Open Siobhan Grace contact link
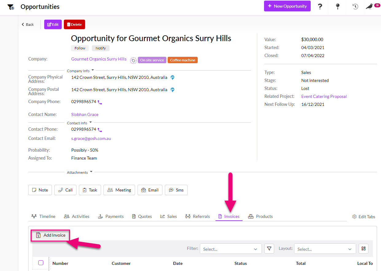This screenshot has height=271, width=381. (x=85, y=114)
